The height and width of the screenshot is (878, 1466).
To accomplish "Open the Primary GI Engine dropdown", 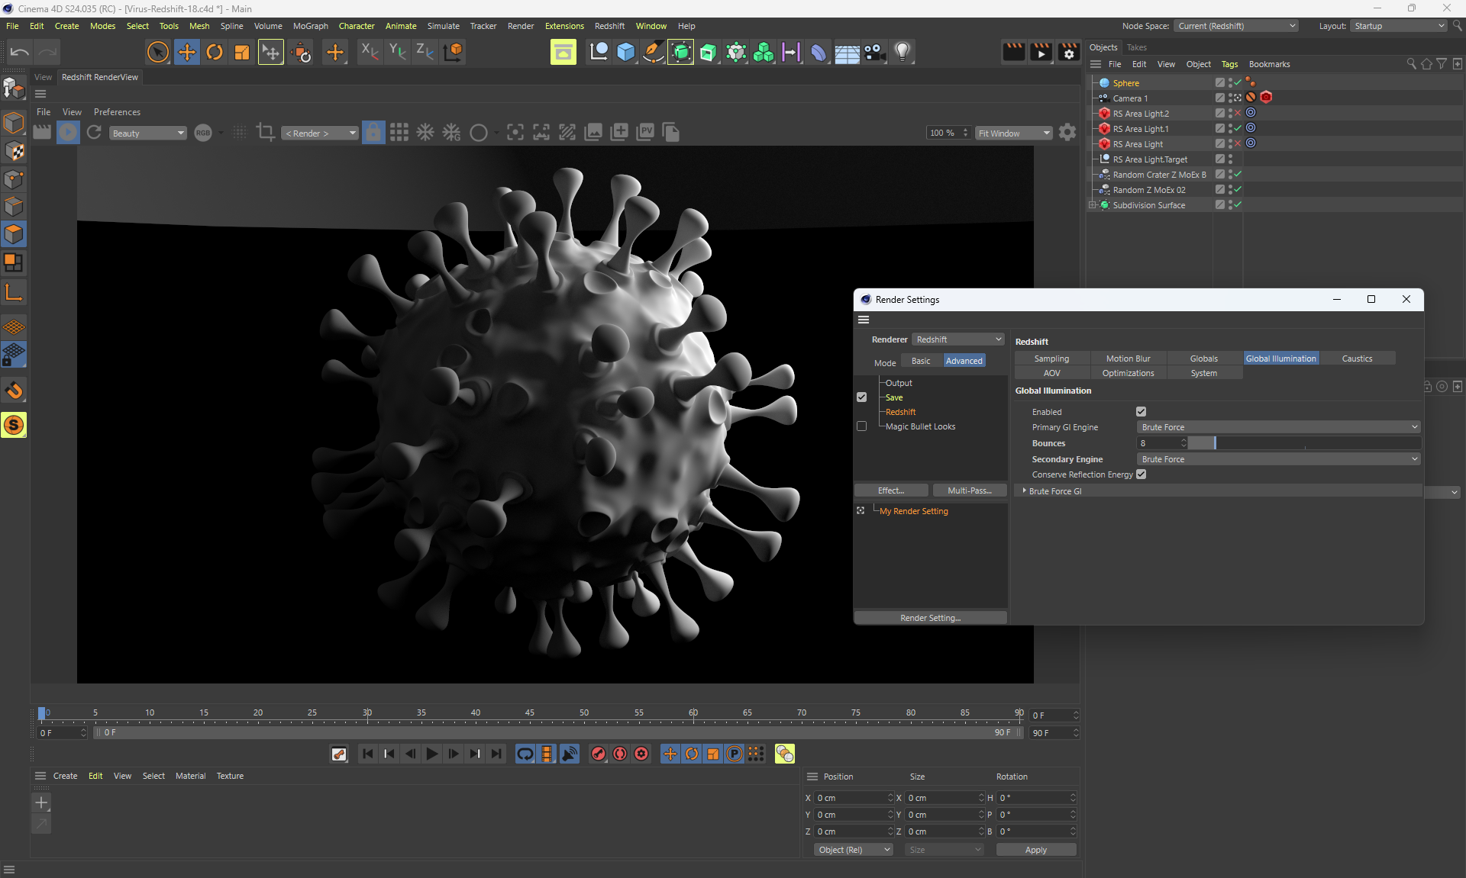I will pyautogui.click(x=1279, y=427).
